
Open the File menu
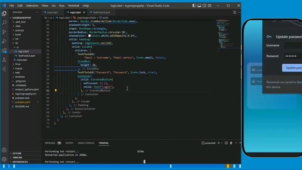click(x=11, y=6)
